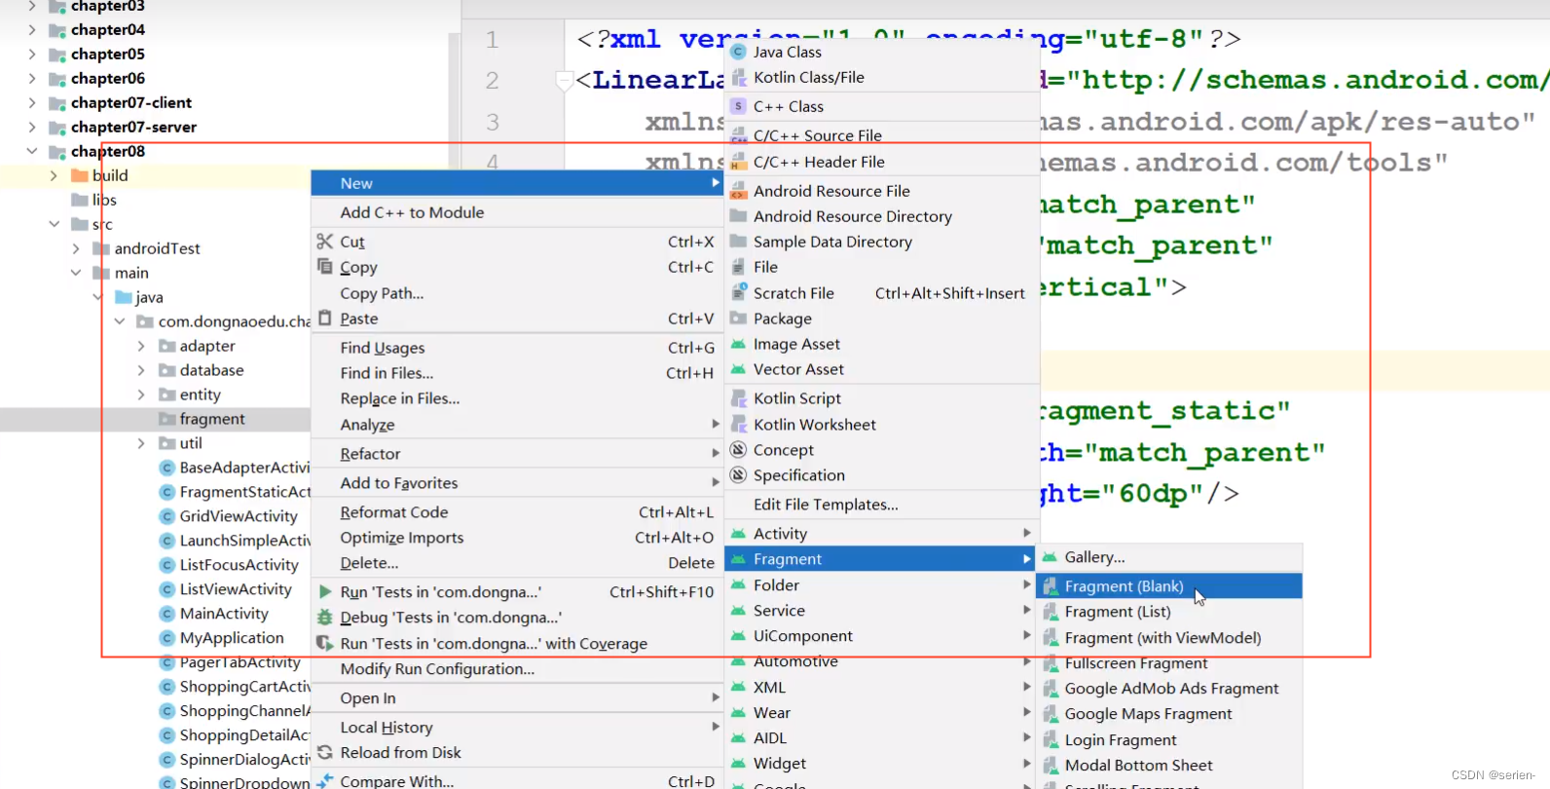Select MyApplication in project tree

pyautogui.click(x=232, y=638)
